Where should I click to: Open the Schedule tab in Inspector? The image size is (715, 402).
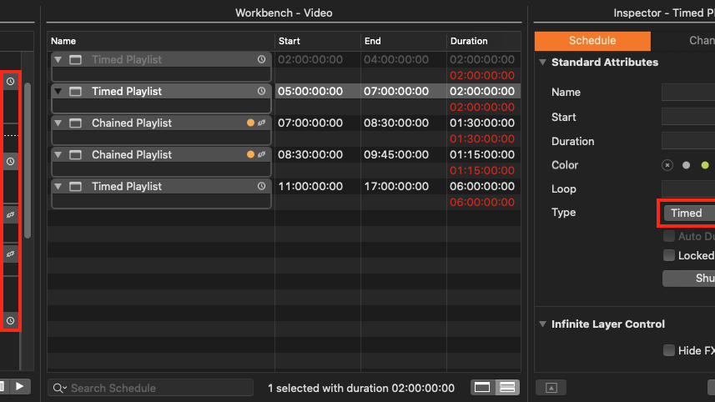592,41
